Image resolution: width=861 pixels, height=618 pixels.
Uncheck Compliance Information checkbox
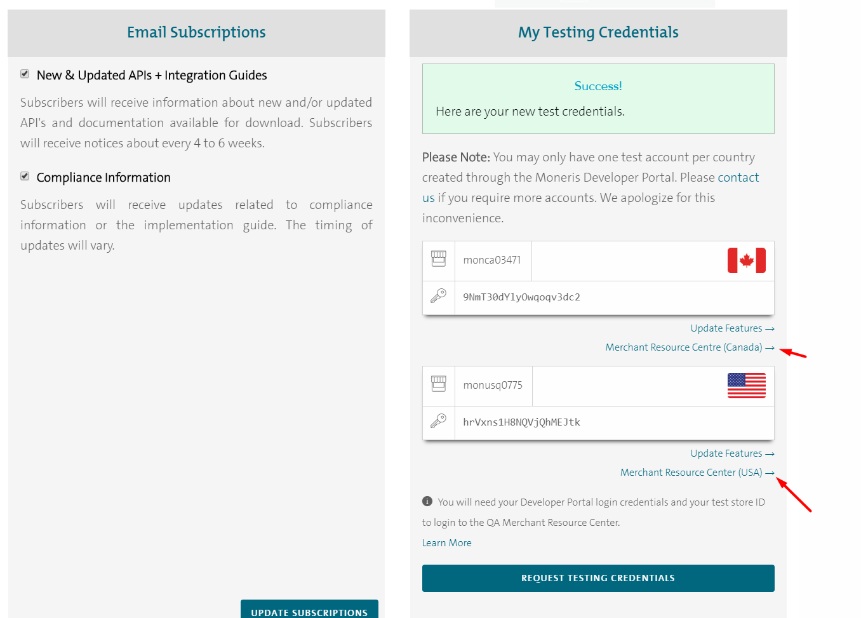pos(25,176)
